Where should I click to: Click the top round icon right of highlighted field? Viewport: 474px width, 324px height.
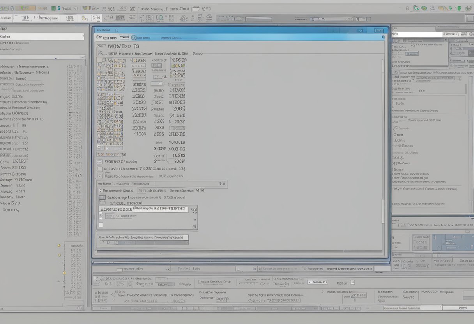tap(194, 210)
